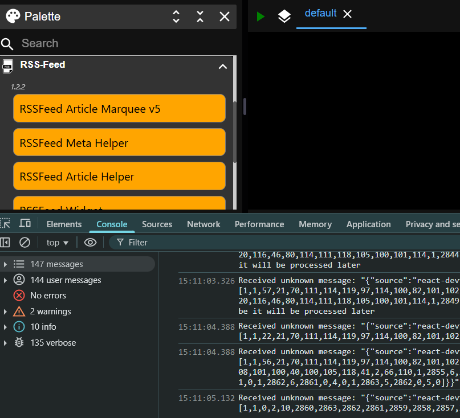
Task: Click the RSS-Feed category icon
Action: click(x=7, y=66)
